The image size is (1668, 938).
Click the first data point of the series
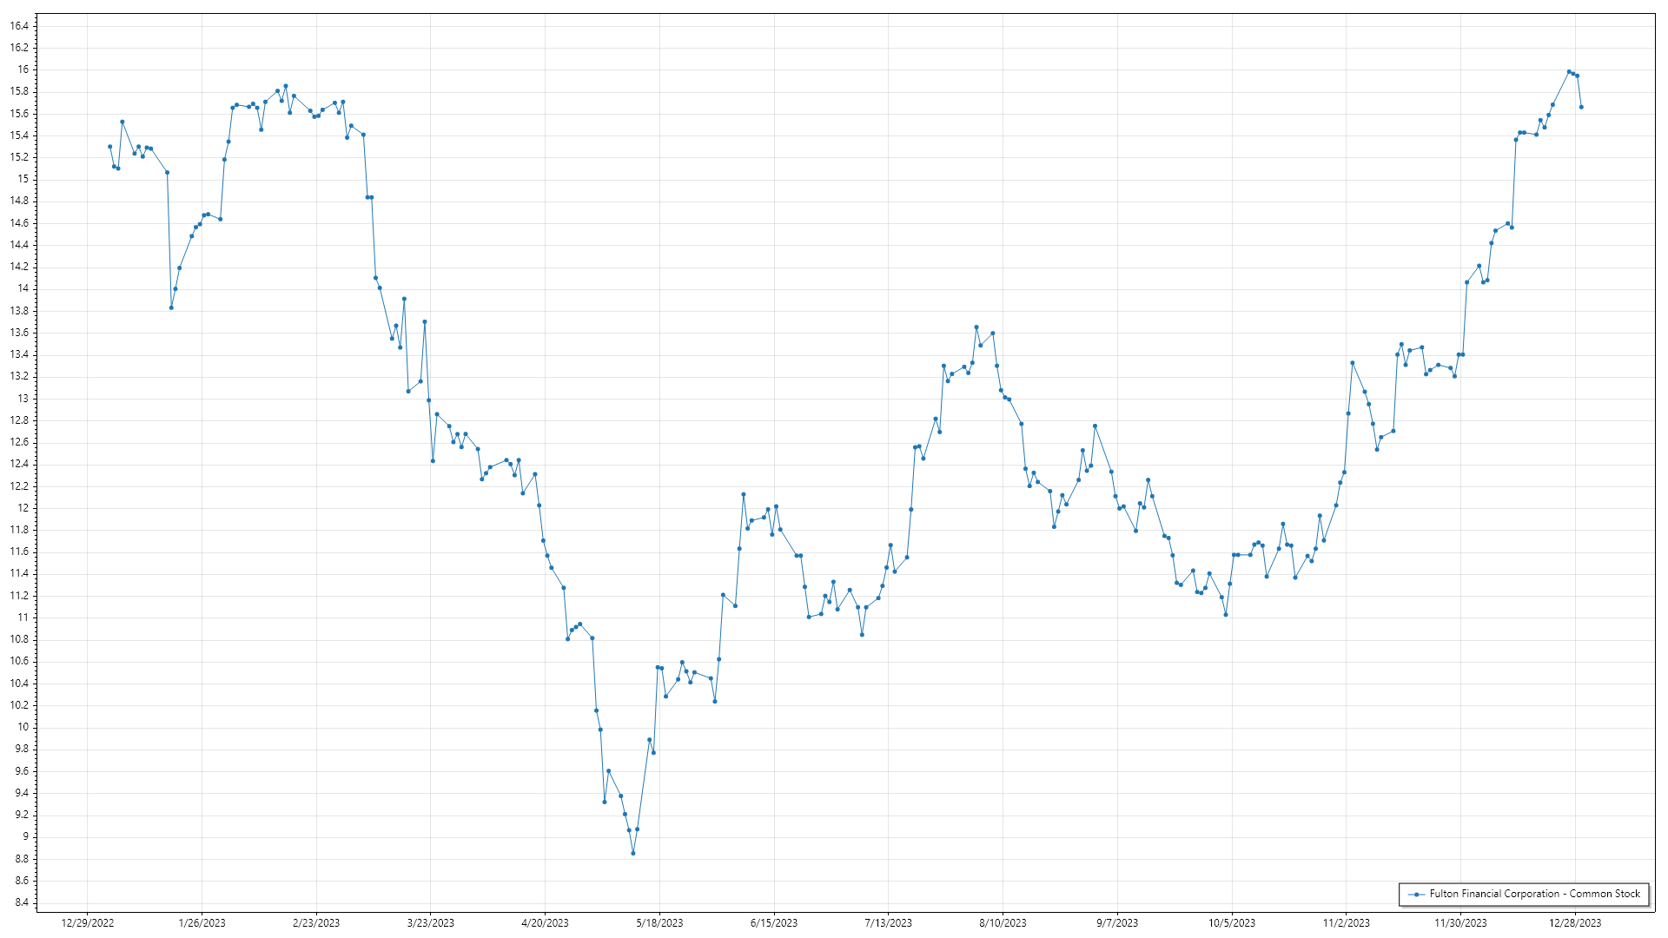[109, 147]
